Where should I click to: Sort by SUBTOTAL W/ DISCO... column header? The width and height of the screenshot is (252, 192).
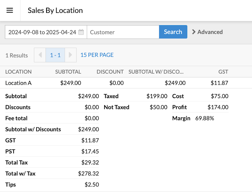156,72
